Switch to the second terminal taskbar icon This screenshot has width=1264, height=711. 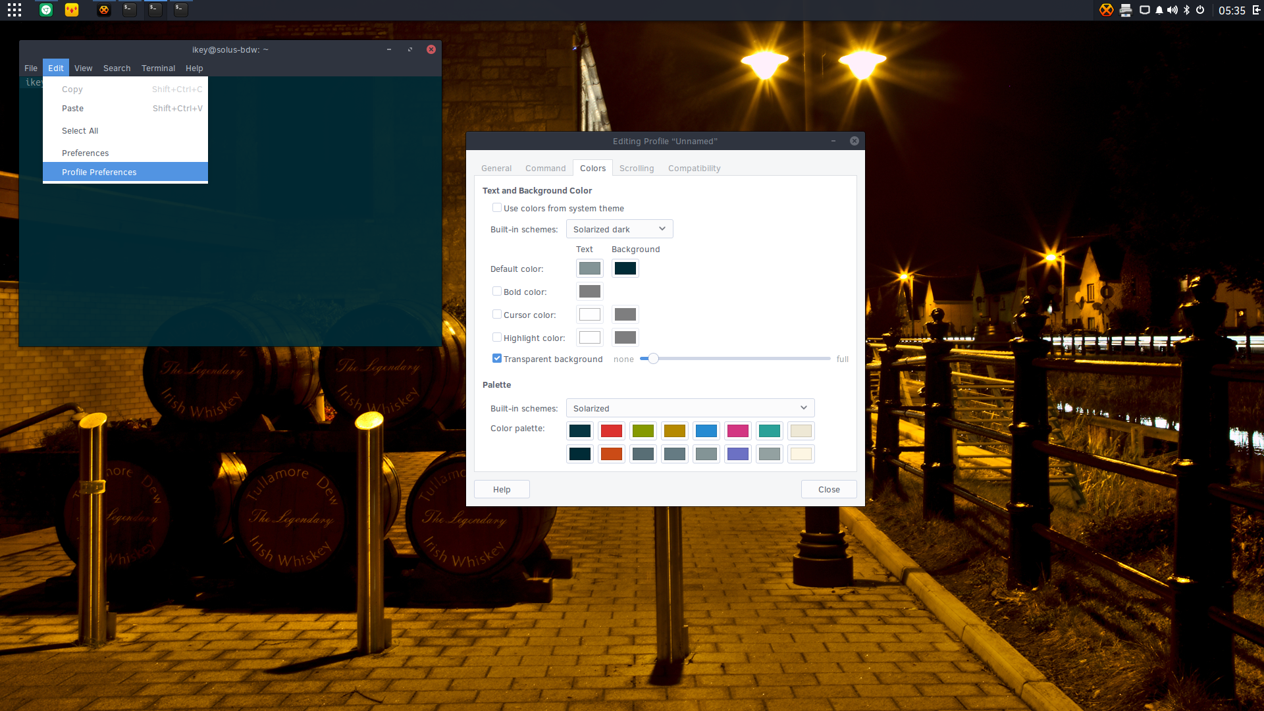[x=155, y=10]
